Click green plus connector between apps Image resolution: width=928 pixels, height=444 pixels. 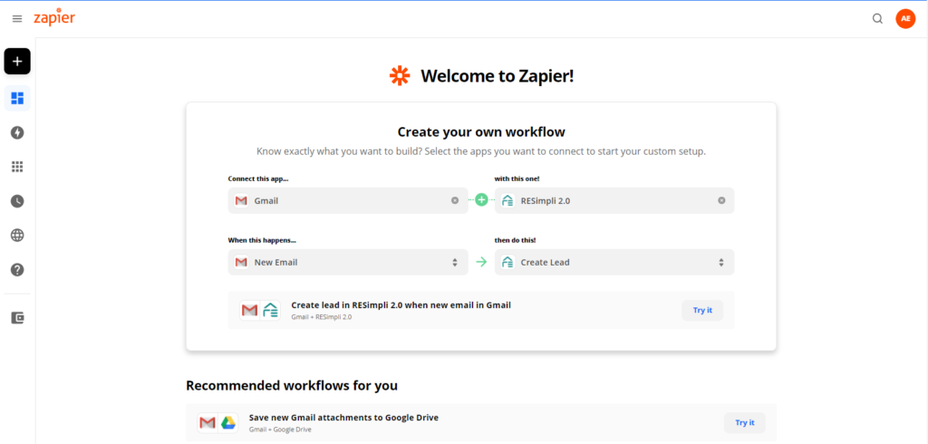[482, 200]
